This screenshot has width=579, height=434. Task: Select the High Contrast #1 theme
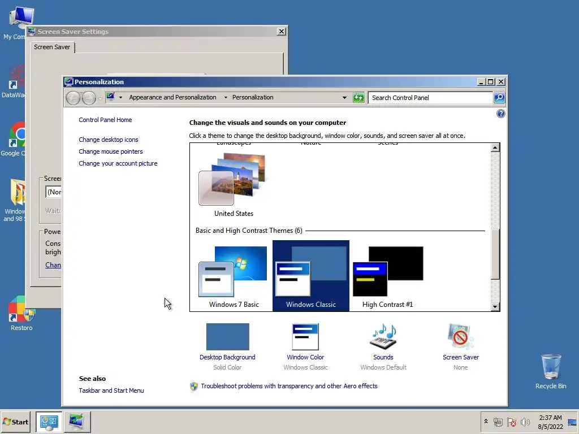pyautogui.click(x=388, y=277)
